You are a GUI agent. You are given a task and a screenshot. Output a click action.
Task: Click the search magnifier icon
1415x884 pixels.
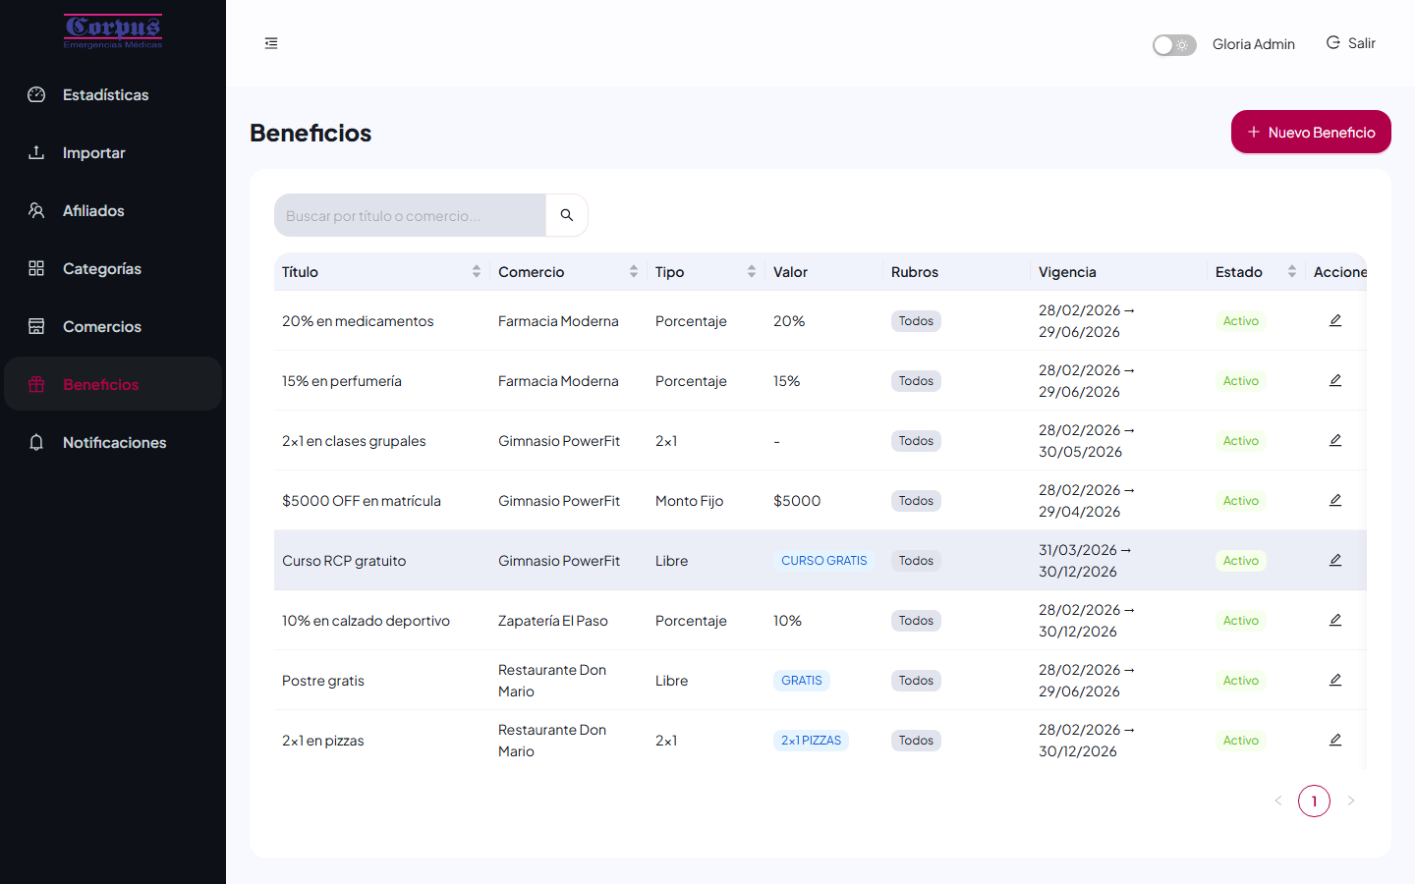coord(567,215)
